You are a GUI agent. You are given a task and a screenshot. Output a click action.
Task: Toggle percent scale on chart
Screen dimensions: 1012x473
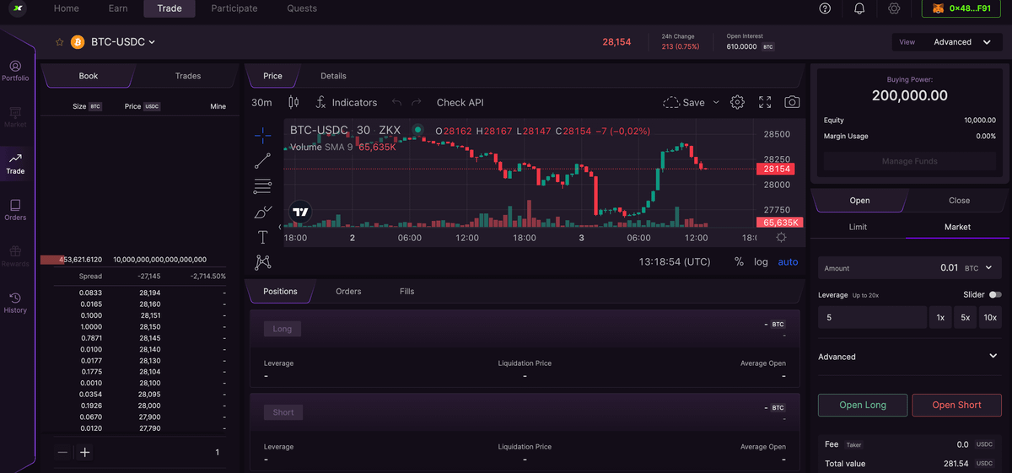tap(739, 261)
